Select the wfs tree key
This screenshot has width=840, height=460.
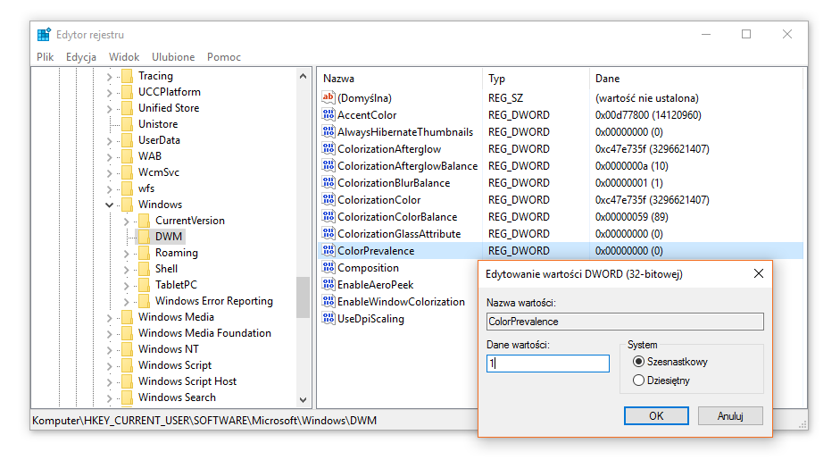coord(146,188)
